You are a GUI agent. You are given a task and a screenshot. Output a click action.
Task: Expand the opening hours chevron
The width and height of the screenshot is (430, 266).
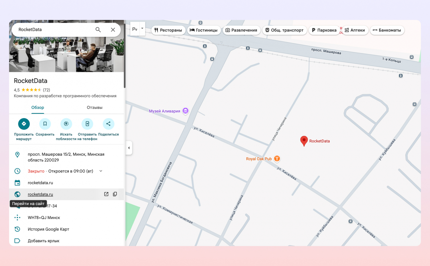[x=101, y=171]
